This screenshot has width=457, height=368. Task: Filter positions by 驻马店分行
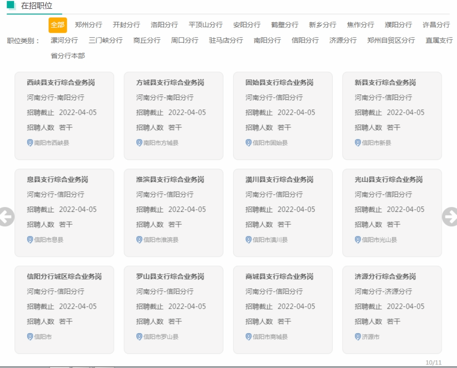click(226, 41)
